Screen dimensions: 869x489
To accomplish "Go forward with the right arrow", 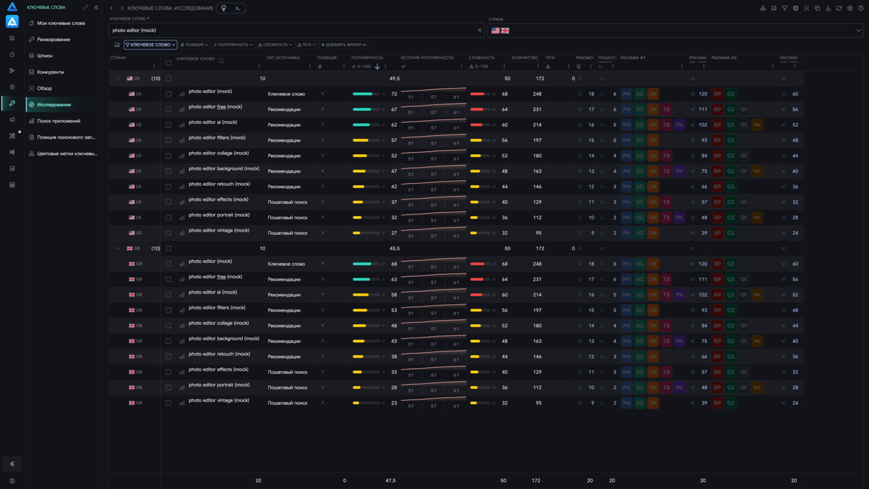I will point(121,8).
